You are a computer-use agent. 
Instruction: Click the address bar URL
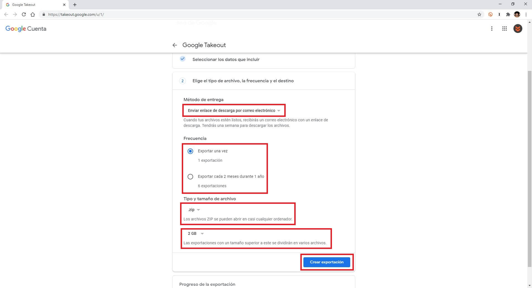(x=76, y=14)
